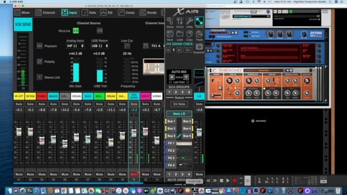Unmute the VOX SEND channel 11
Viewport: 347px width, 195px height.
(134, 174)
